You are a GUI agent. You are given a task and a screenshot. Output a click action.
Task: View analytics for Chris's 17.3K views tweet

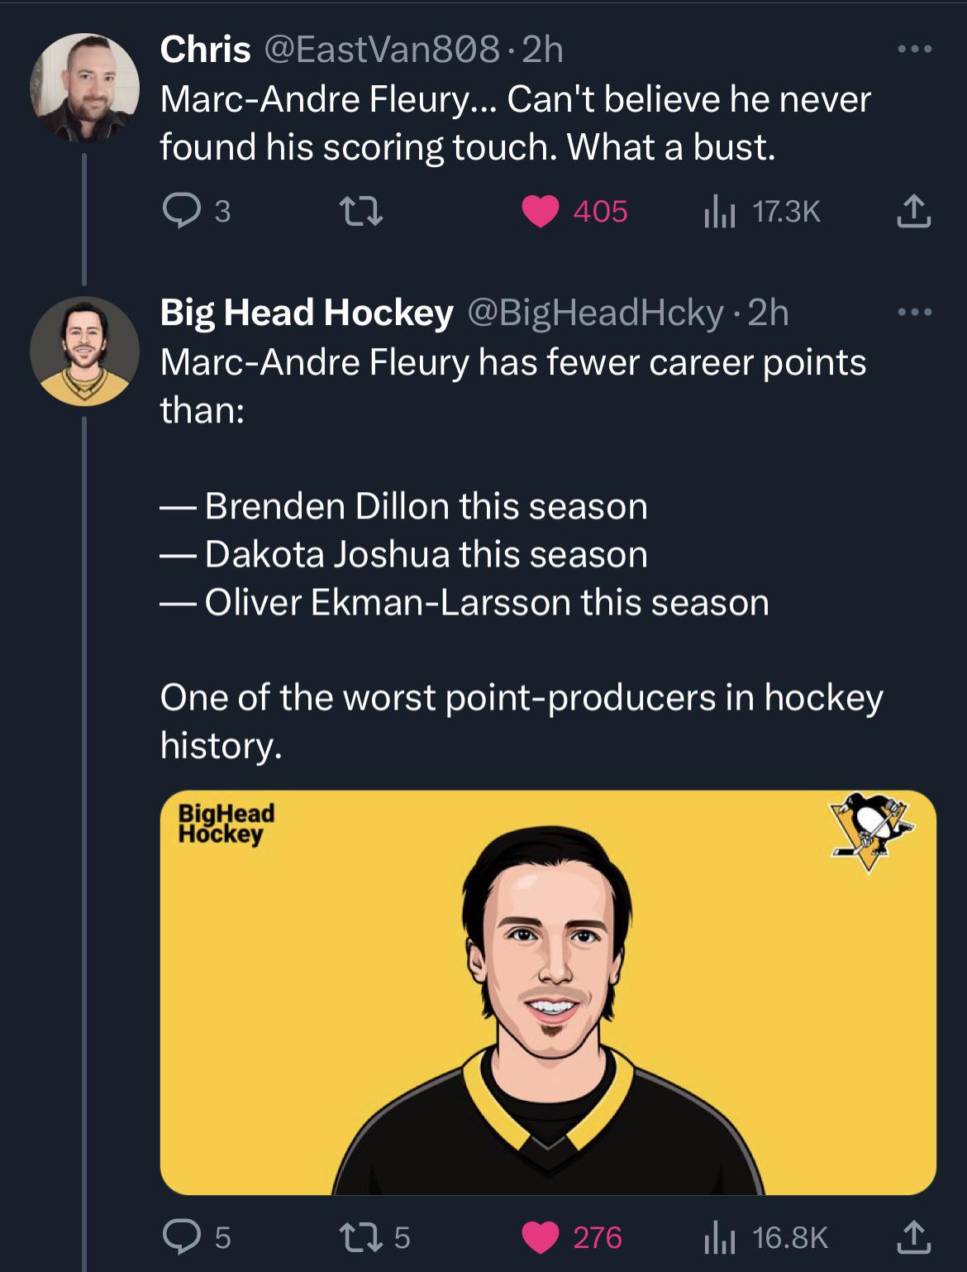(x=719, y=213)
